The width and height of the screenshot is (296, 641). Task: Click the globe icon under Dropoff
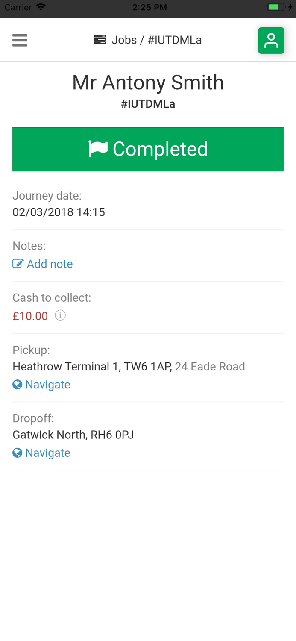click(18, 453)
